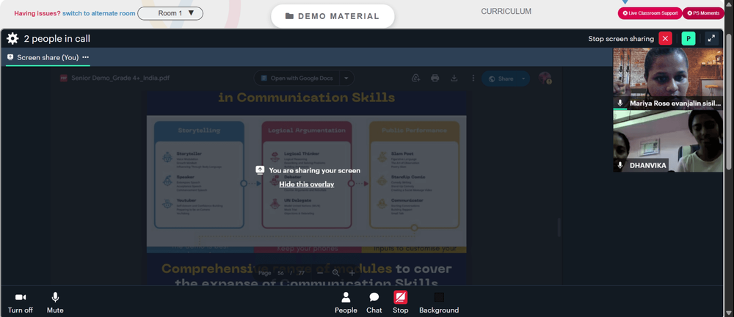Click the Public Performance card heading
The height and width of the screenshot is (317, 734).
coord(414,130)
